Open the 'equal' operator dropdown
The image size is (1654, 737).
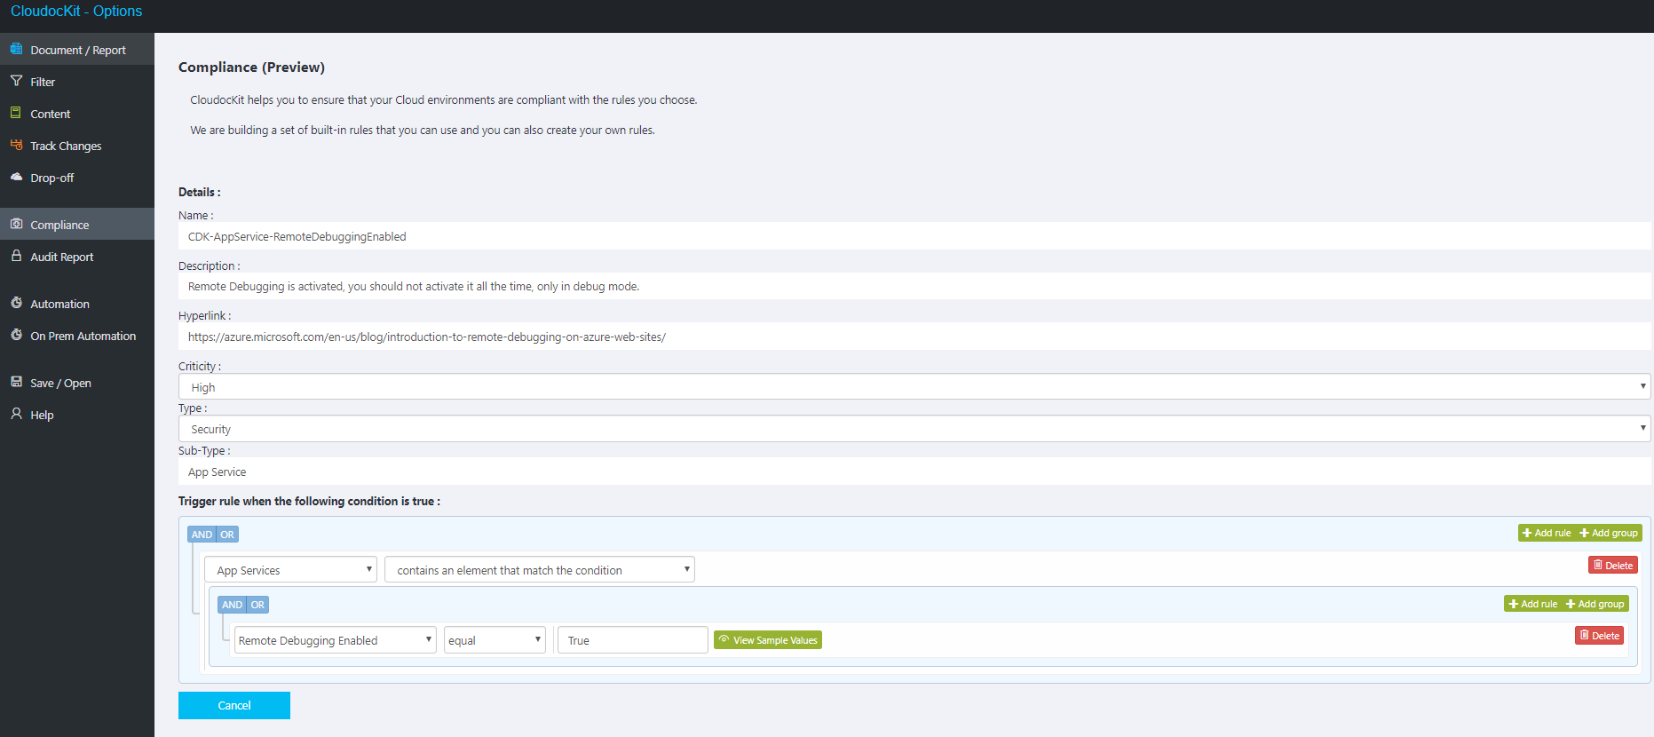click(x=495, y=640)
